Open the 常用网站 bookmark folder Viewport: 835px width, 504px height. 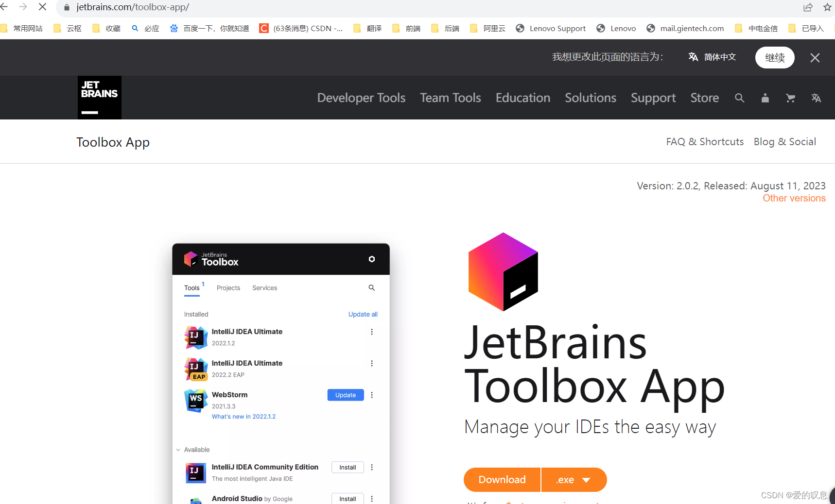point(21,29)
